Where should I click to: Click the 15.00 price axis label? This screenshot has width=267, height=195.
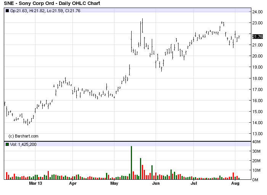257,112
